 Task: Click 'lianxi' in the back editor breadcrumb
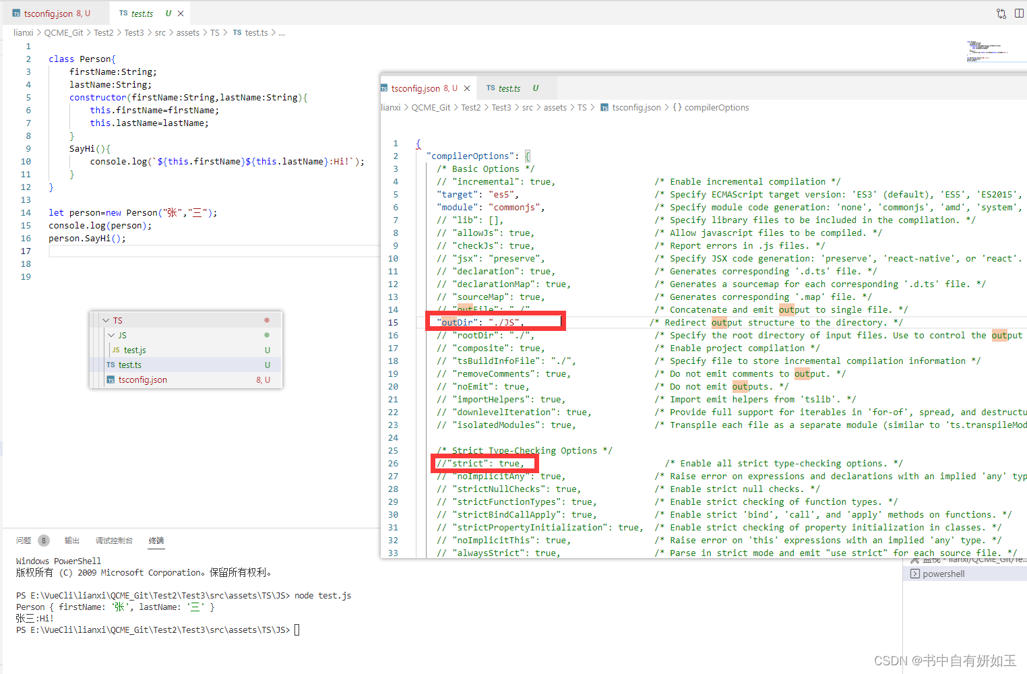pyautogui.click(x=24, y=32)
